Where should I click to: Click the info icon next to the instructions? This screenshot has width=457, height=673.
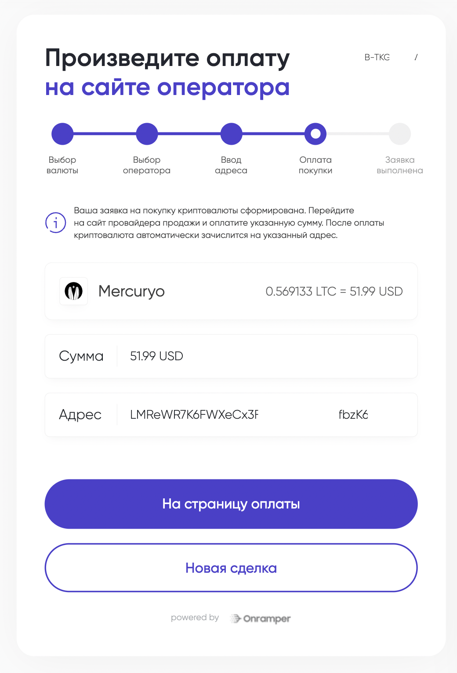[55, 223]
